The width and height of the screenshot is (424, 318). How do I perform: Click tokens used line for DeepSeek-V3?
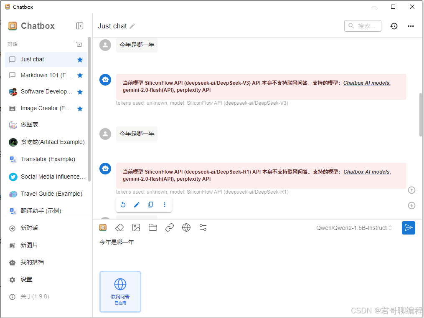[202, 103]
